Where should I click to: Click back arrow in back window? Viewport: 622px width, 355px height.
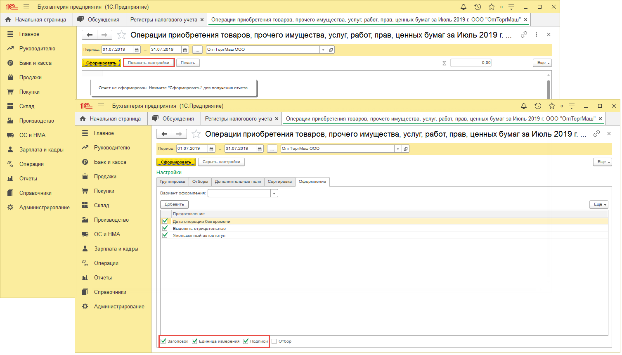[x=90, y=35]
